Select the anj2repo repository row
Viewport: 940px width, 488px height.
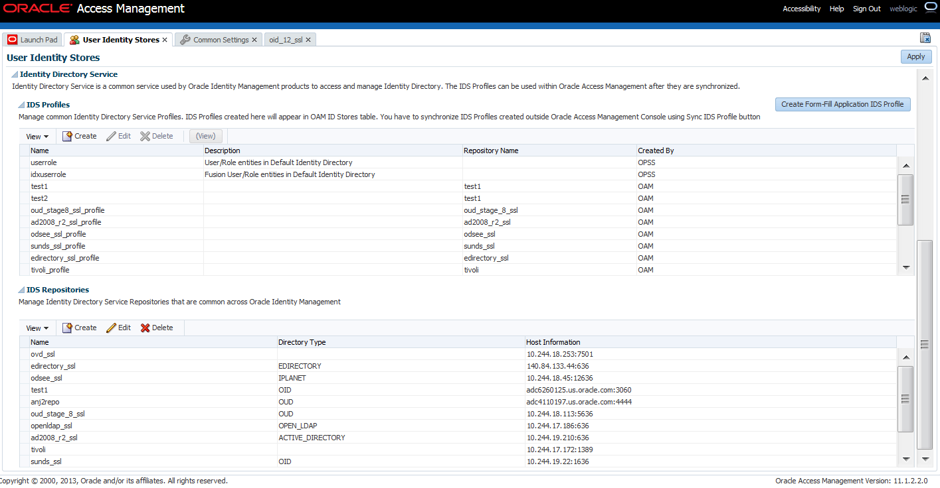458,402
